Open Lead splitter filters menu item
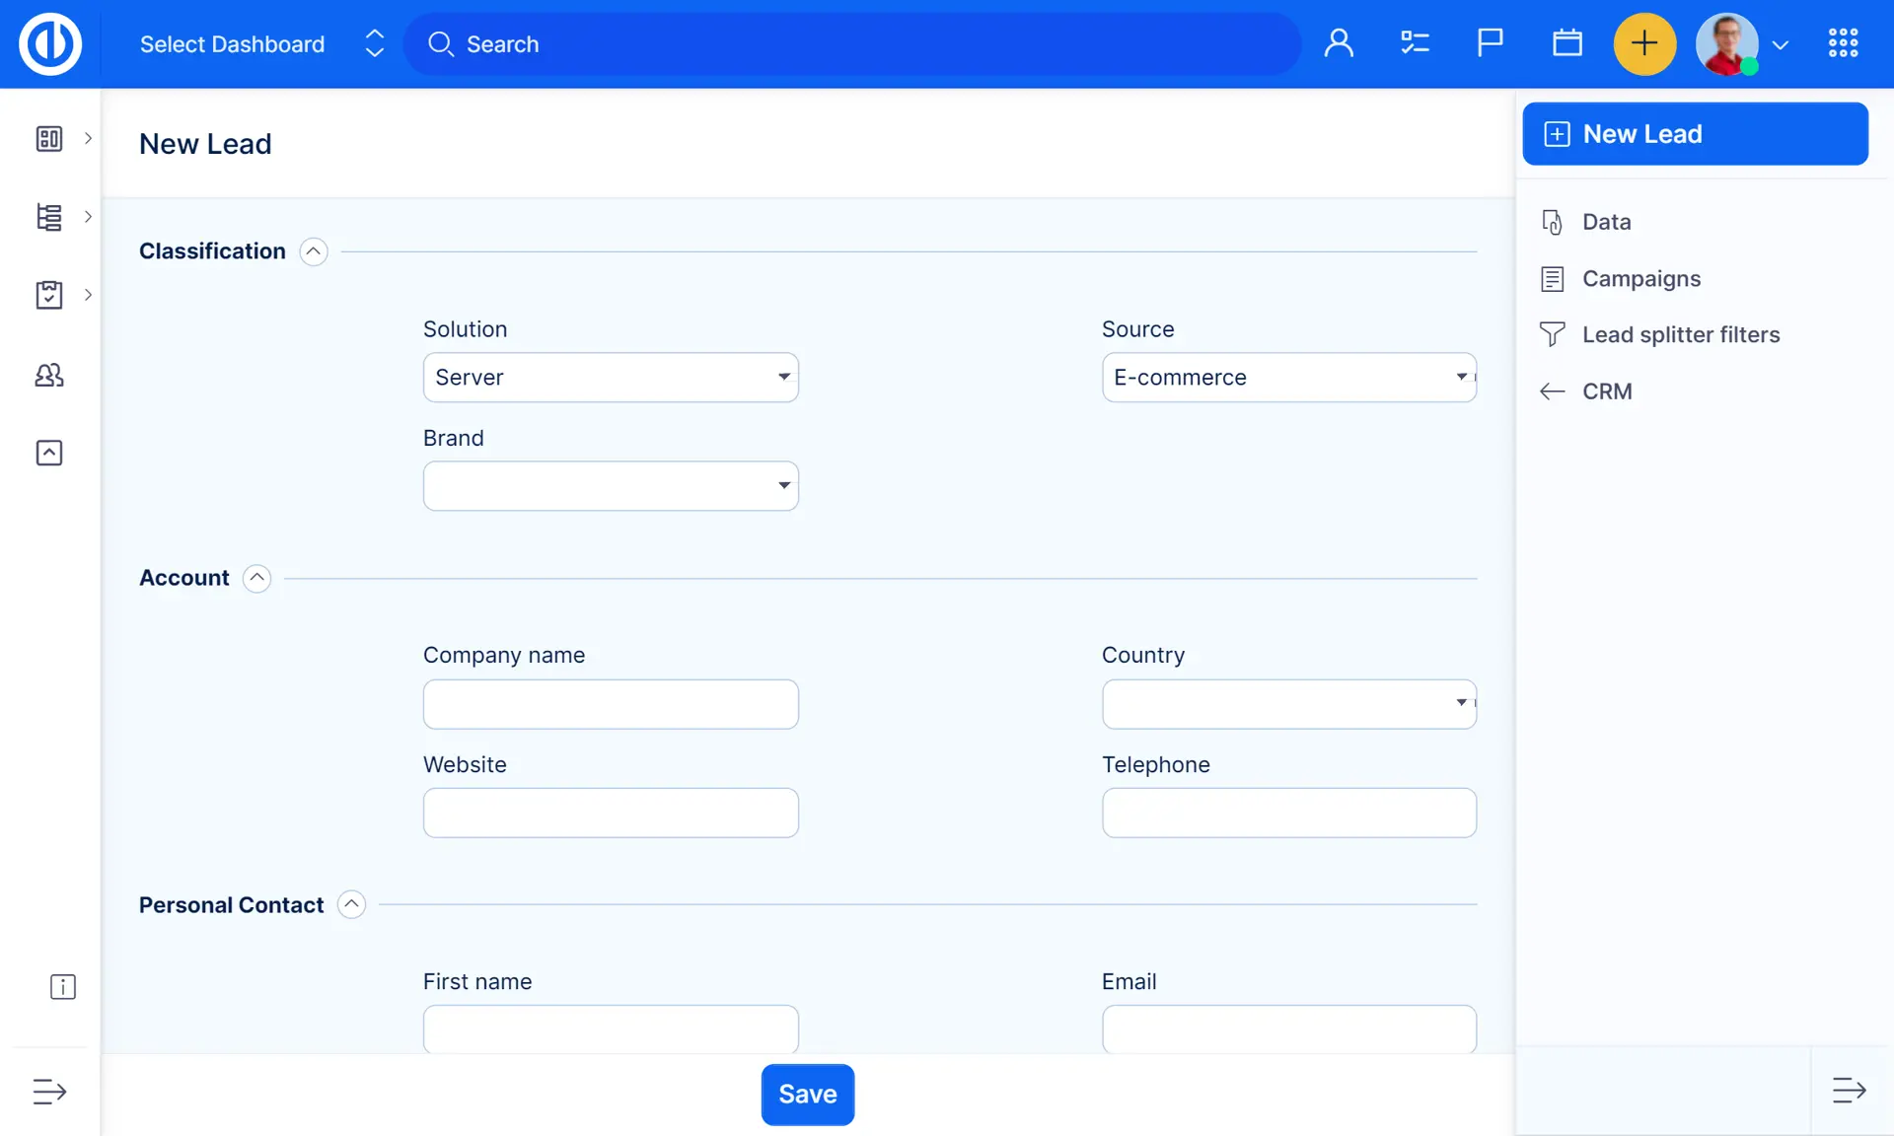 pos(1680,335)
